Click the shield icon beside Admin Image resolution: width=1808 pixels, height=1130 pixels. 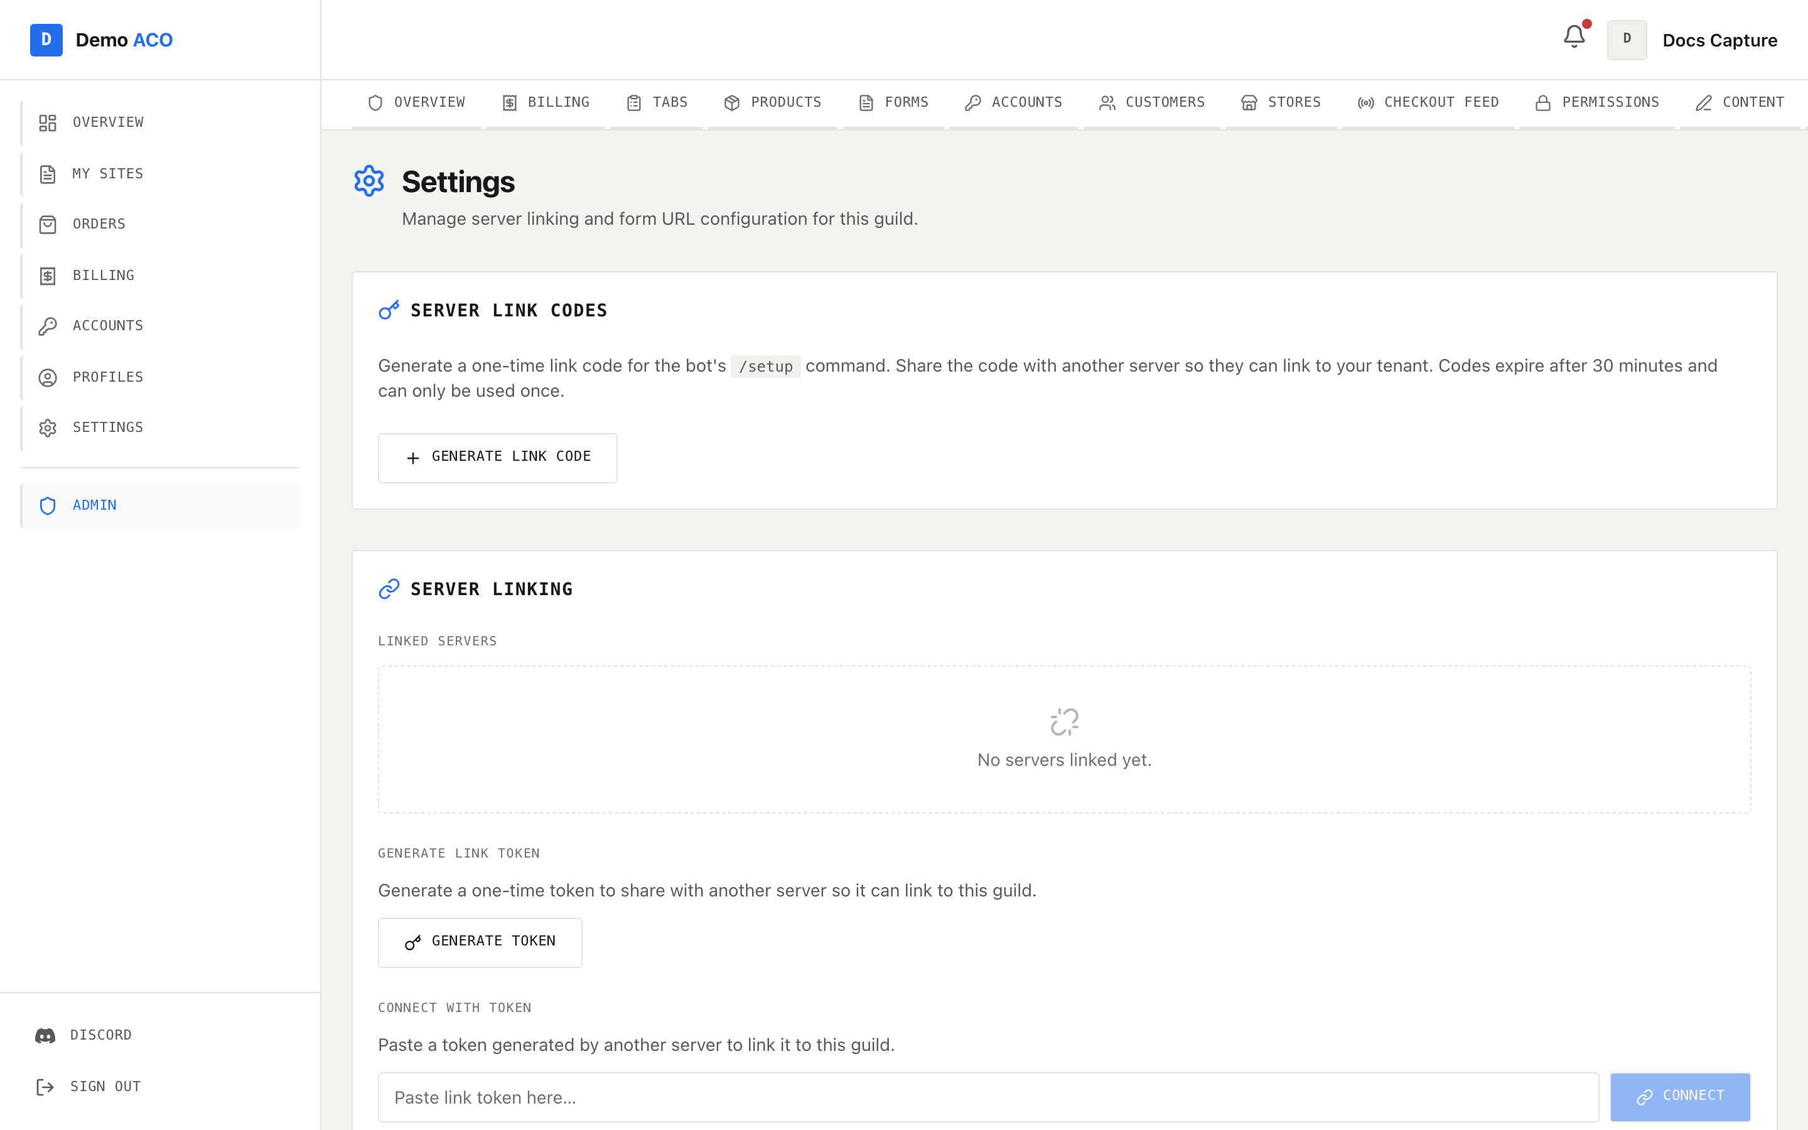coord(48,506)
